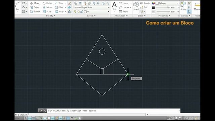Open Linear dimension options arrow
Viewport: 215px width, 121px height.
130,3
